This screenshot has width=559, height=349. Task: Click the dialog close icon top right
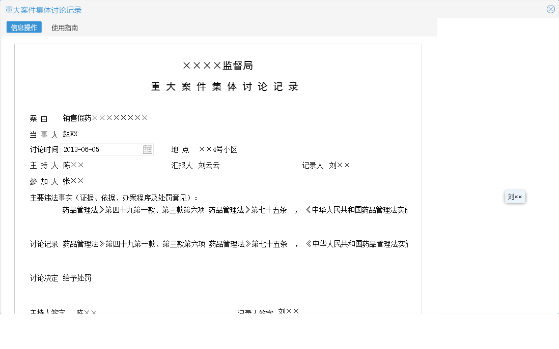pos(550,9)
